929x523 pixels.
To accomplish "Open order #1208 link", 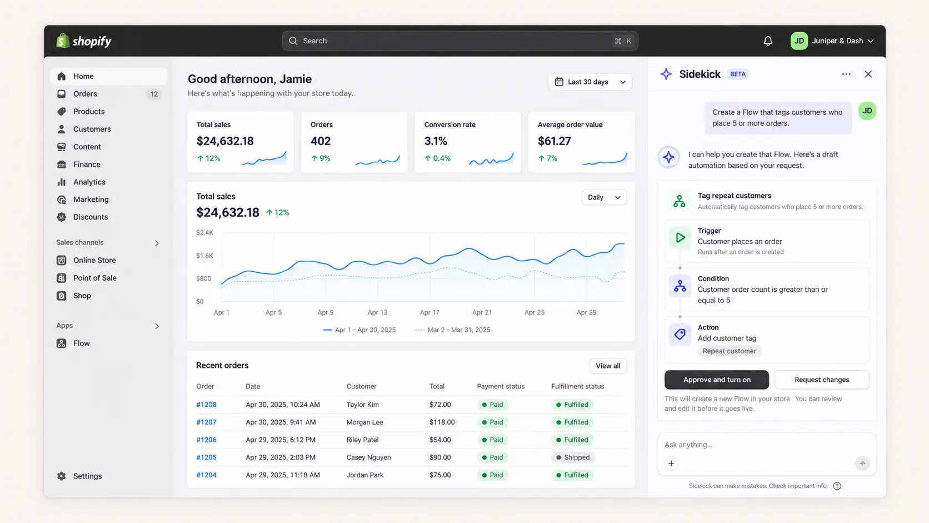I will (206, 405).
